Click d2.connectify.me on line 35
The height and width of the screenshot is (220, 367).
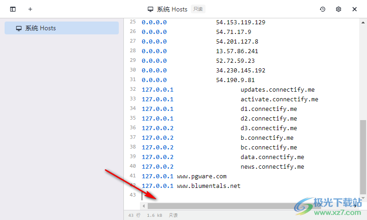point(269,119)
